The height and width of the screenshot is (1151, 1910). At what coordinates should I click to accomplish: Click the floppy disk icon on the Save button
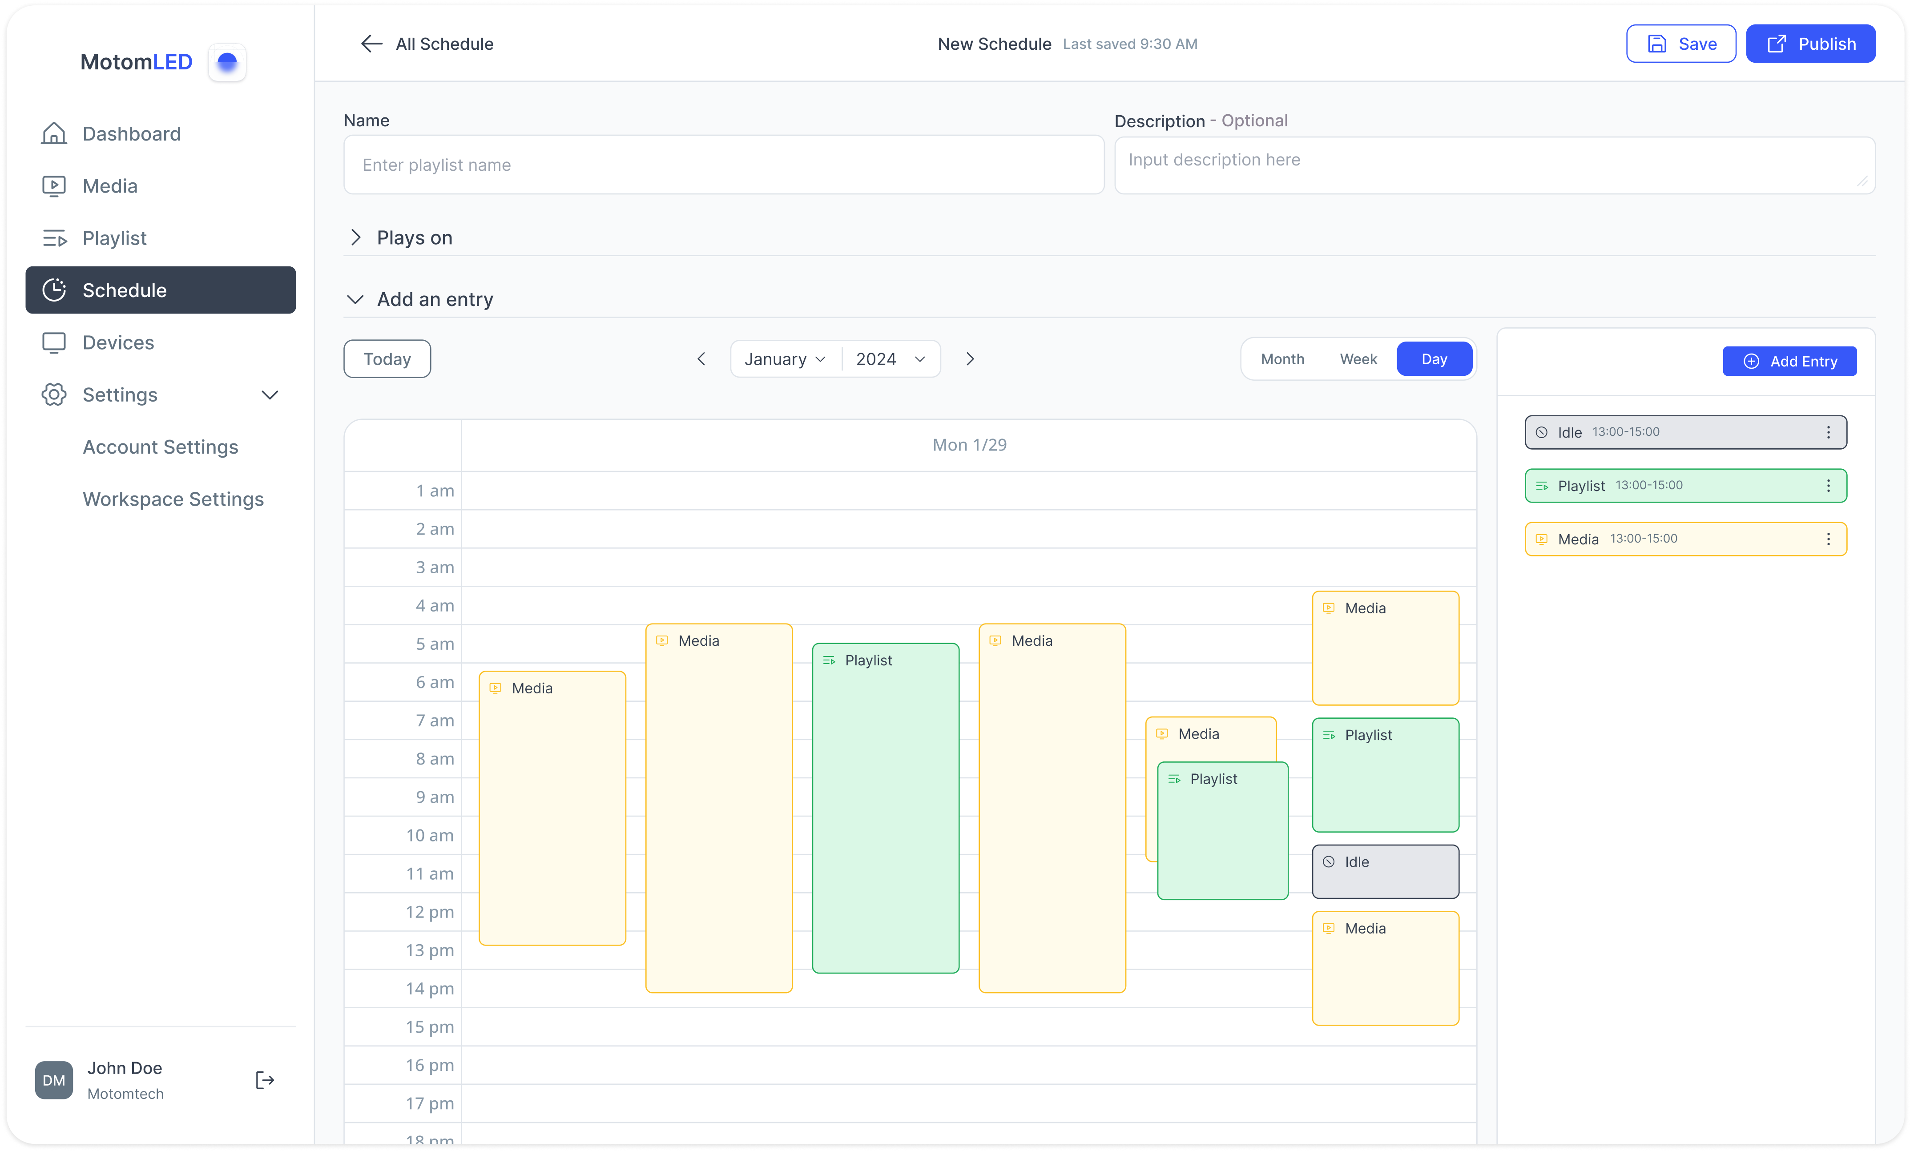(x=1656, y=44)
